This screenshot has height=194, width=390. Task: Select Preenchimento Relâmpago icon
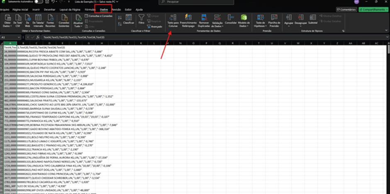point(188,21)
